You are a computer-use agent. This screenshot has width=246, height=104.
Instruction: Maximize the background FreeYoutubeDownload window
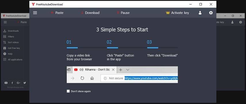(233, 16)
